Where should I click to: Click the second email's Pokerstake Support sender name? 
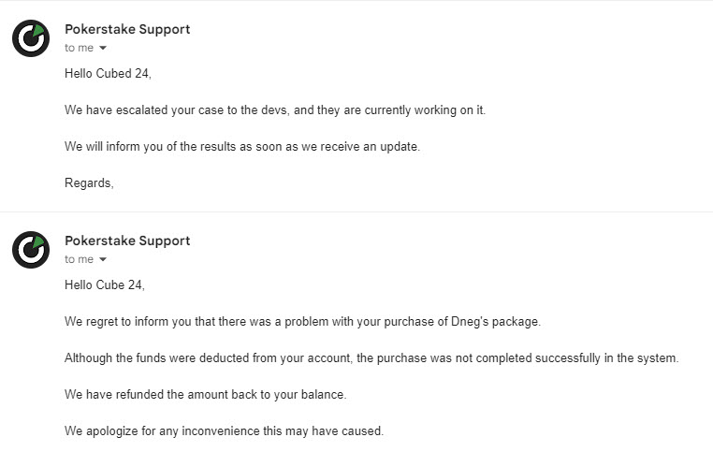coord(127,241)
